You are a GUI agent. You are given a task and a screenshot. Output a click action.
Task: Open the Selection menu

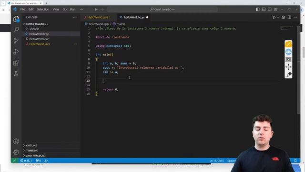click(x=43, y=9)
